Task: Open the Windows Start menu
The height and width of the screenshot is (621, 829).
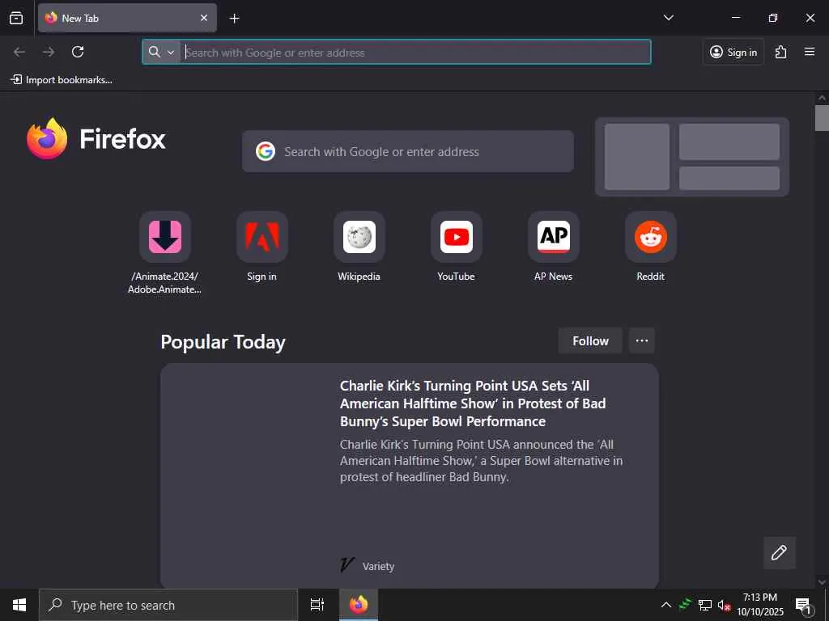Action: [x=19, y=605]
